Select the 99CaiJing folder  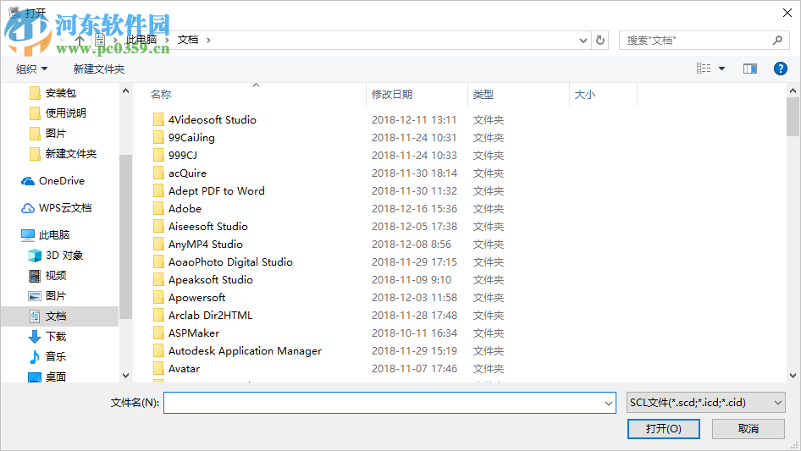pyautogui.click(x=191, y=137)
